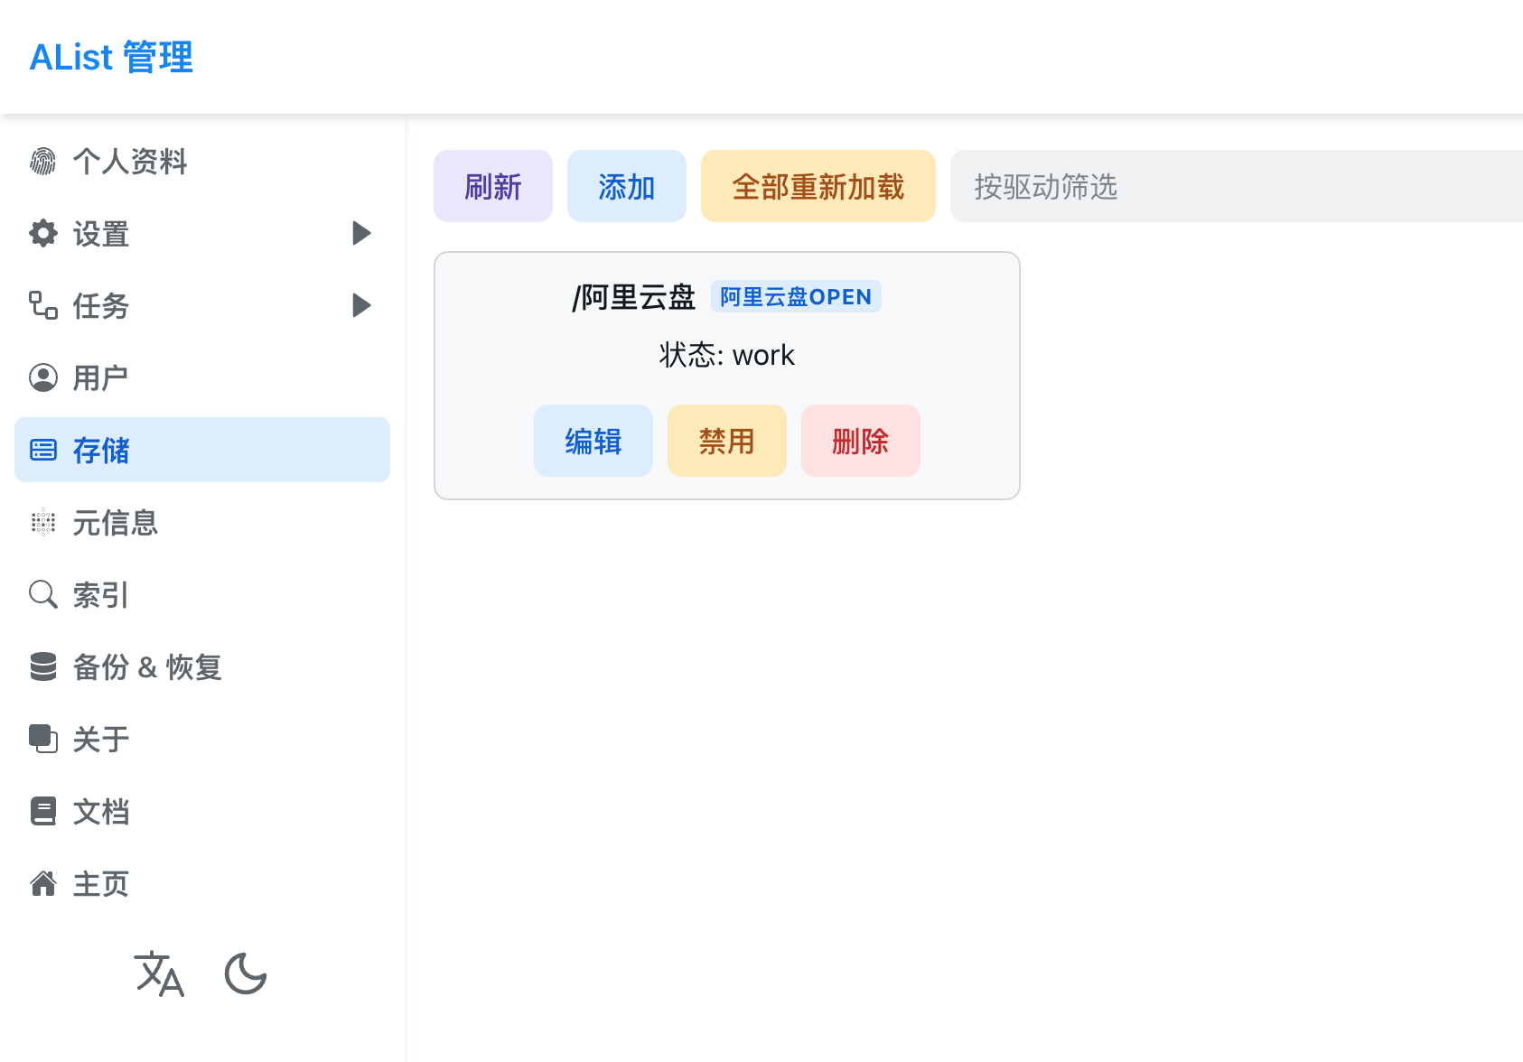The image size is (1523, 1062).
Task: Click the gear icon beside 设置
Action: pos(43,233)
